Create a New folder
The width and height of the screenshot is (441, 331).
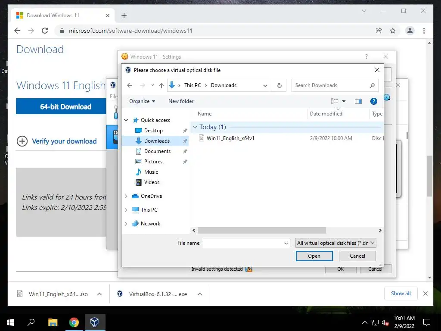(181, 101)
